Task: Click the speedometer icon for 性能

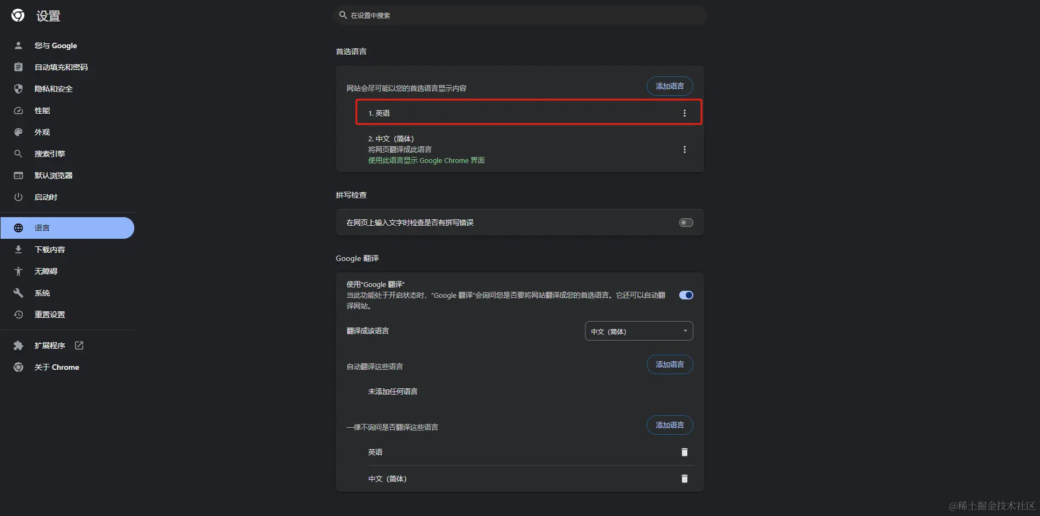Action: coord(18,110)
